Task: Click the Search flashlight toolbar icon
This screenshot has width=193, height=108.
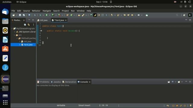Action: (83, 15)
